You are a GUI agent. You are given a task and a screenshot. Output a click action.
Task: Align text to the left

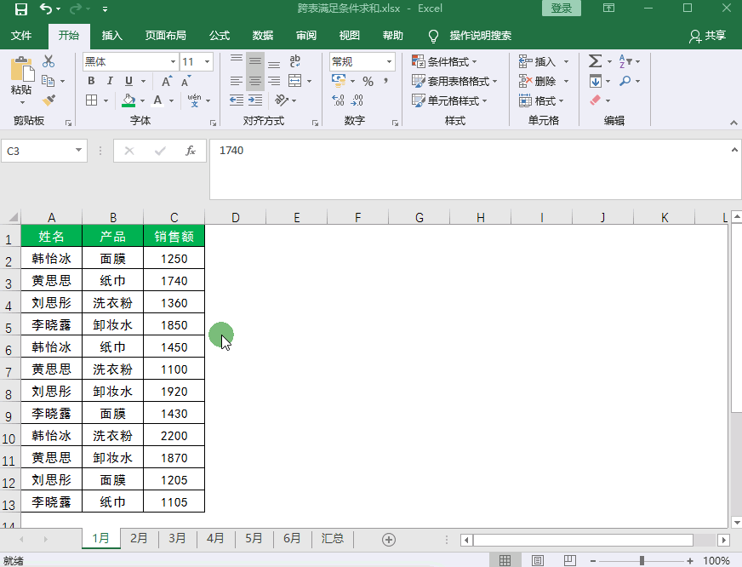[x=237, y=82]
